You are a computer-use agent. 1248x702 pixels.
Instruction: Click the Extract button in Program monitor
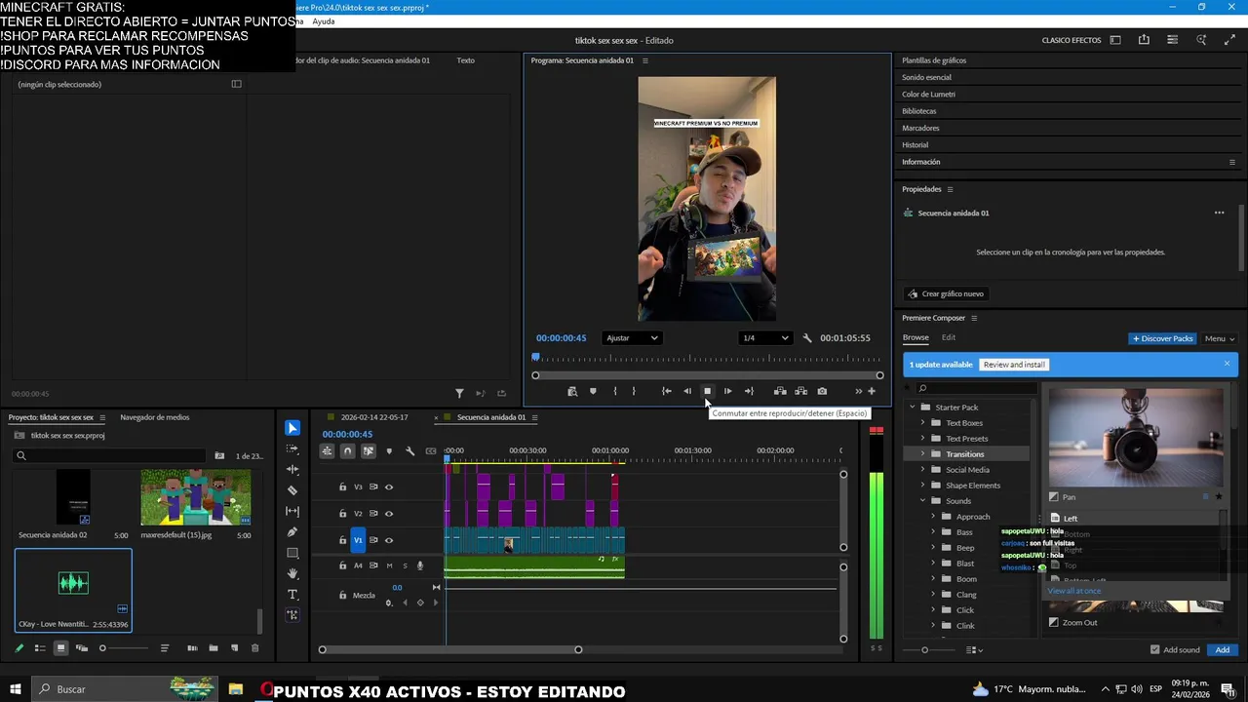tap(800, 391)
